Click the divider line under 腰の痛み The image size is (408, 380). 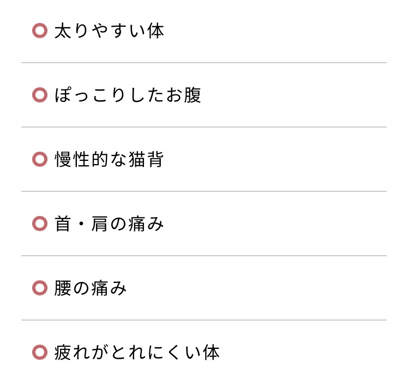tap(204, 320)
